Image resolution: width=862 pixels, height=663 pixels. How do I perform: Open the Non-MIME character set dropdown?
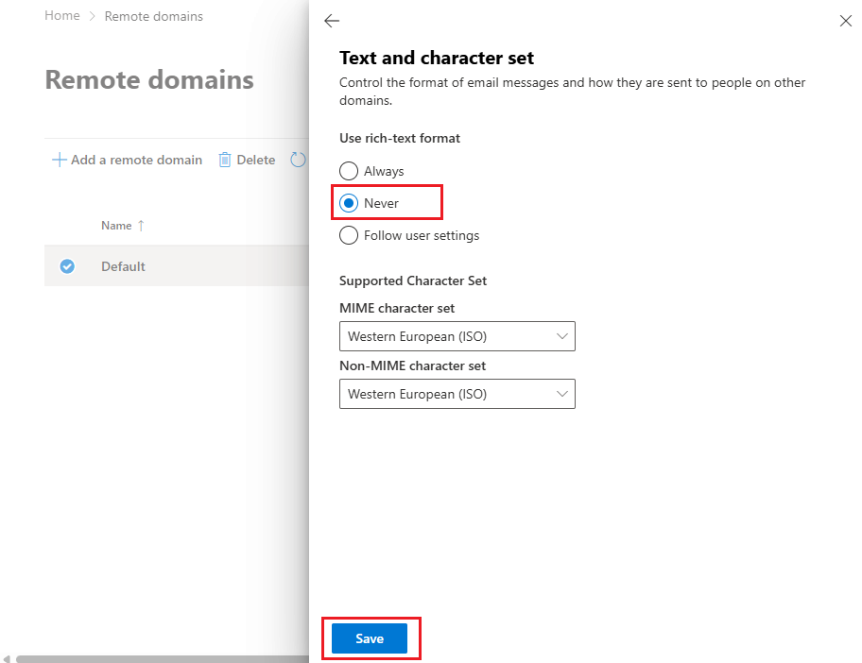457,394
